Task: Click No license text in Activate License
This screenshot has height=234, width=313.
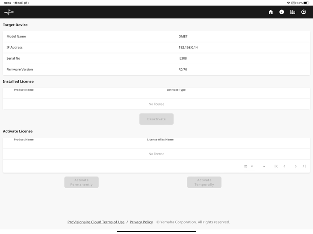Action: [156, 154]
